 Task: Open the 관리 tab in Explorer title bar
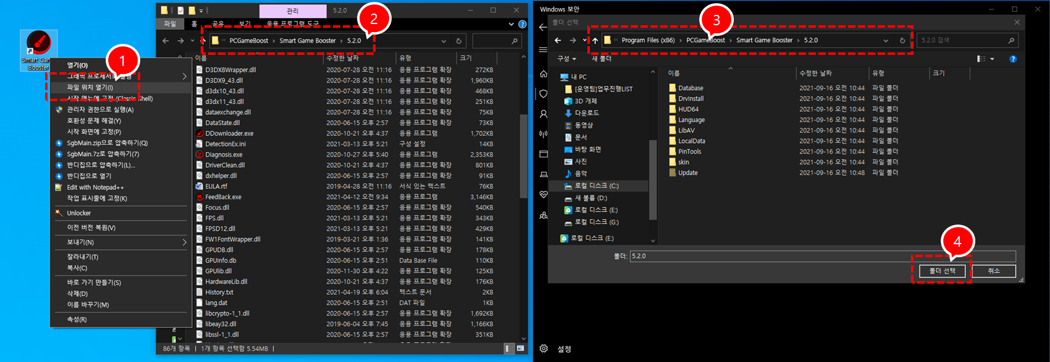pos(293,10)
